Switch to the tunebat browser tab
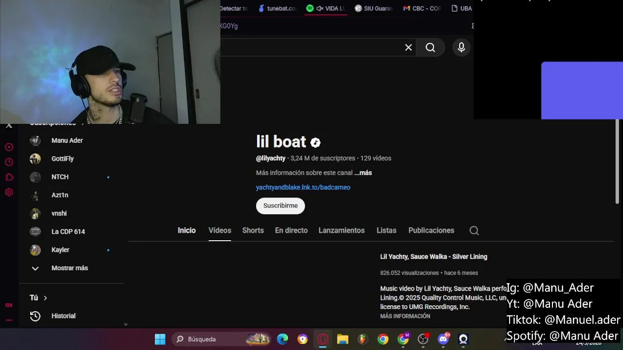This screenshot has height=350, width=623. (x=277, y=8)
